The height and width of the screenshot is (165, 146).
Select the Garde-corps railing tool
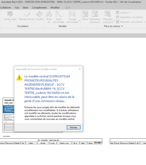[x=10, y=16]
